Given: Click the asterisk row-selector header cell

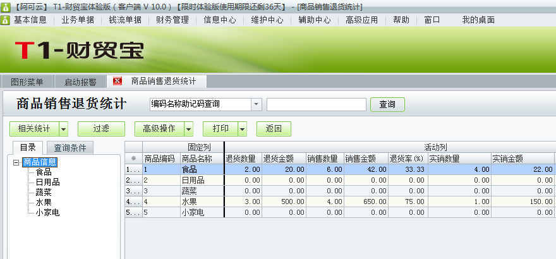Looking at the screenshot, I should pyautogui.click(x=134, y=159).
